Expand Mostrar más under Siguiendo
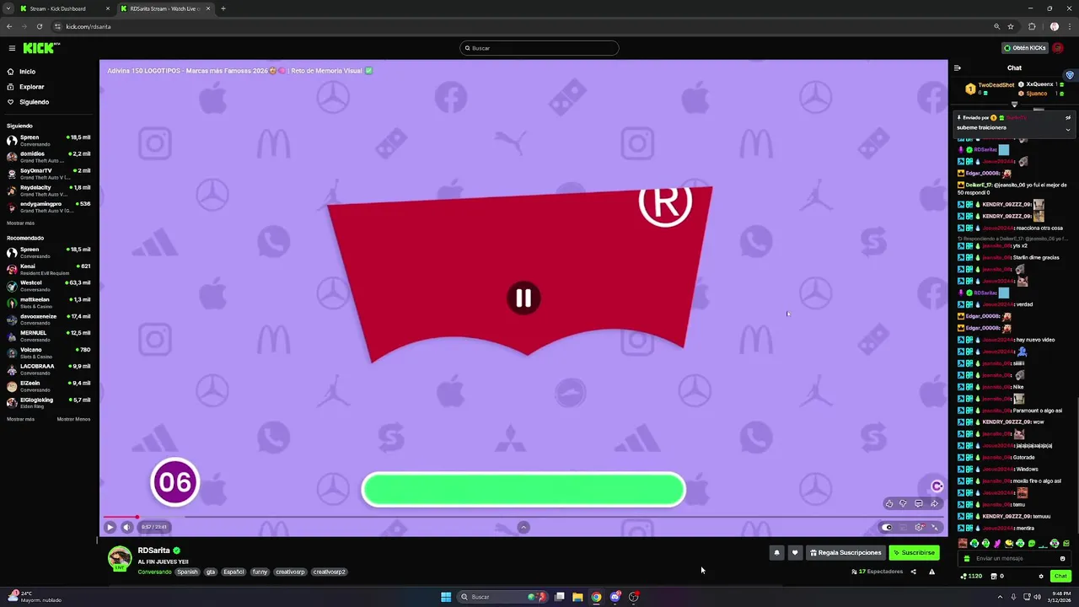 pos(20,223)
